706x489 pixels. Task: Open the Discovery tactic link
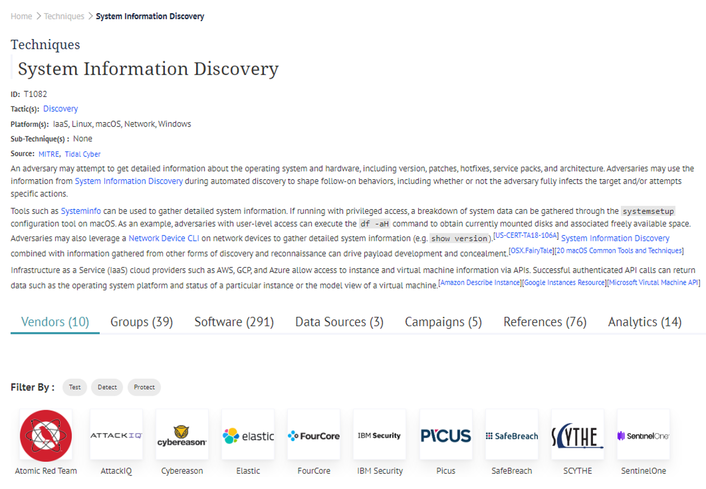tap(61, 109)
